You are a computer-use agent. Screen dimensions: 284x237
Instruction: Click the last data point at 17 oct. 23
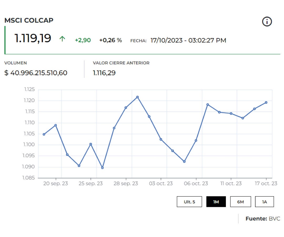coord(266,102)
